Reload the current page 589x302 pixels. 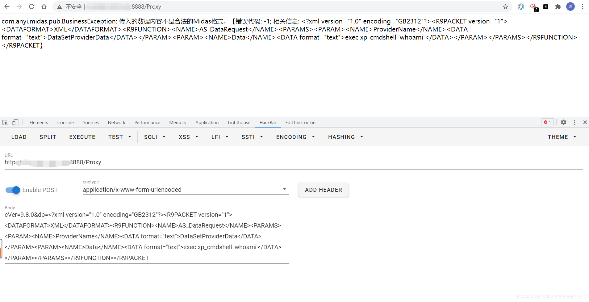[31, 6]
